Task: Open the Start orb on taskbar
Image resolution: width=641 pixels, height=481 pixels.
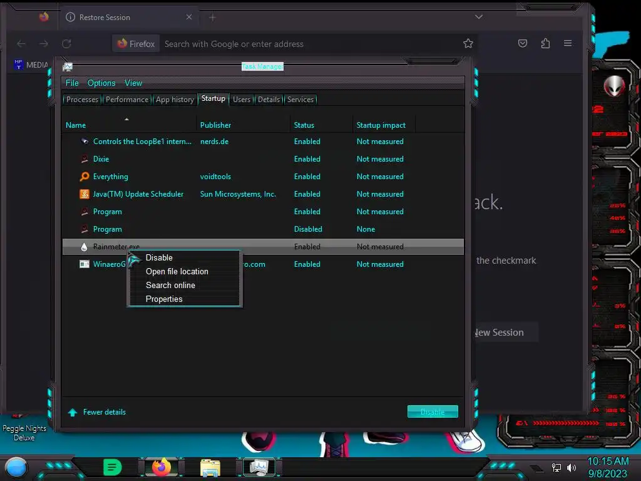Action: click(x=16, y=467)
